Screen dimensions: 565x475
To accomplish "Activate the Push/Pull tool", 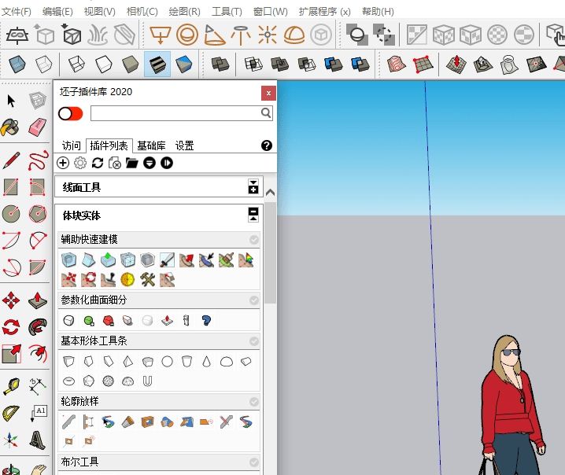I will [37, 300].
